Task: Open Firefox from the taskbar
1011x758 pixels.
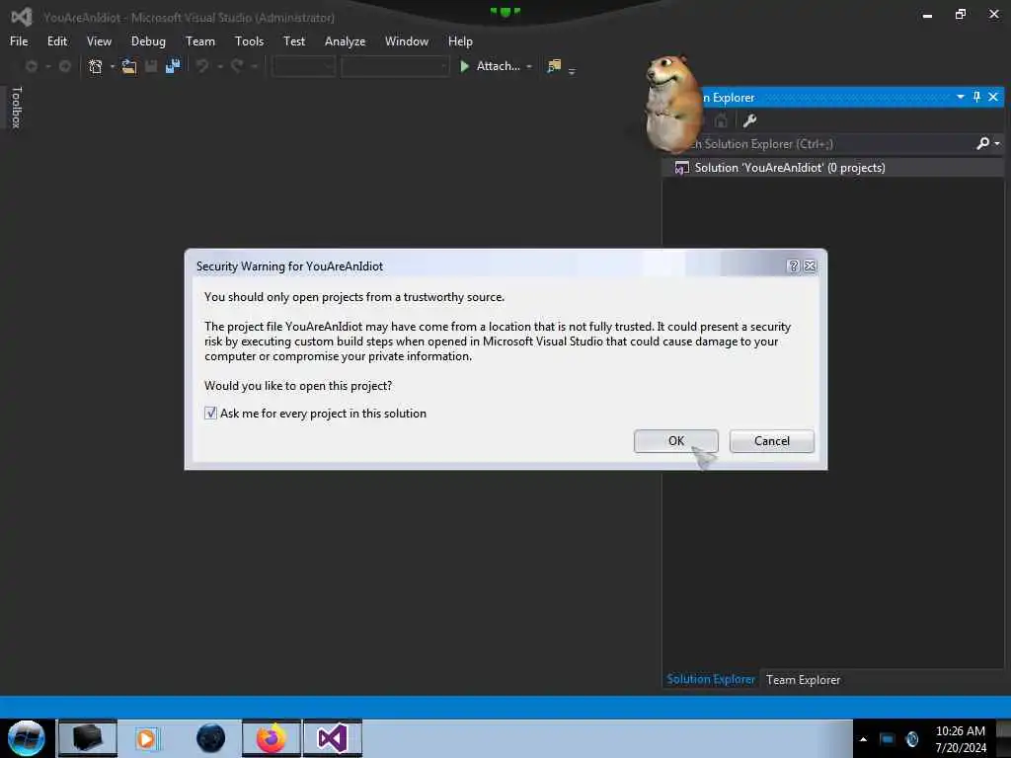Action: coord(272,738)
